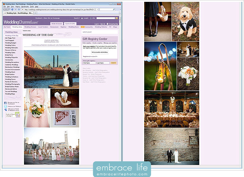244x177 pixels.
Task: Open the View menu
Action: (12, 7)
